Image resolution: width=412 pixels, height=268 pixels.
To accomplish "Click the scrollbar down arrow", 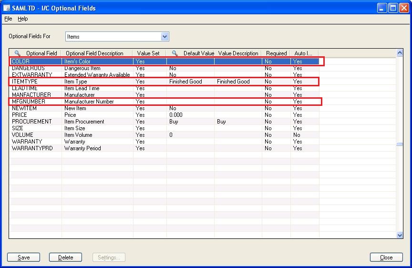I will click(400, 235).
